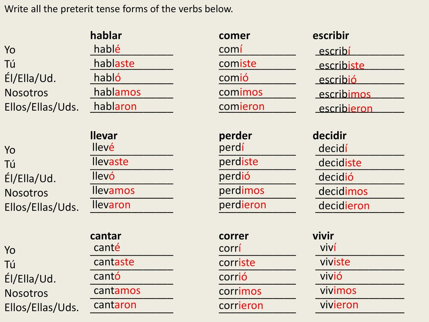
Task: Select the llevar verb heading
Action: (x=104, y=135)
